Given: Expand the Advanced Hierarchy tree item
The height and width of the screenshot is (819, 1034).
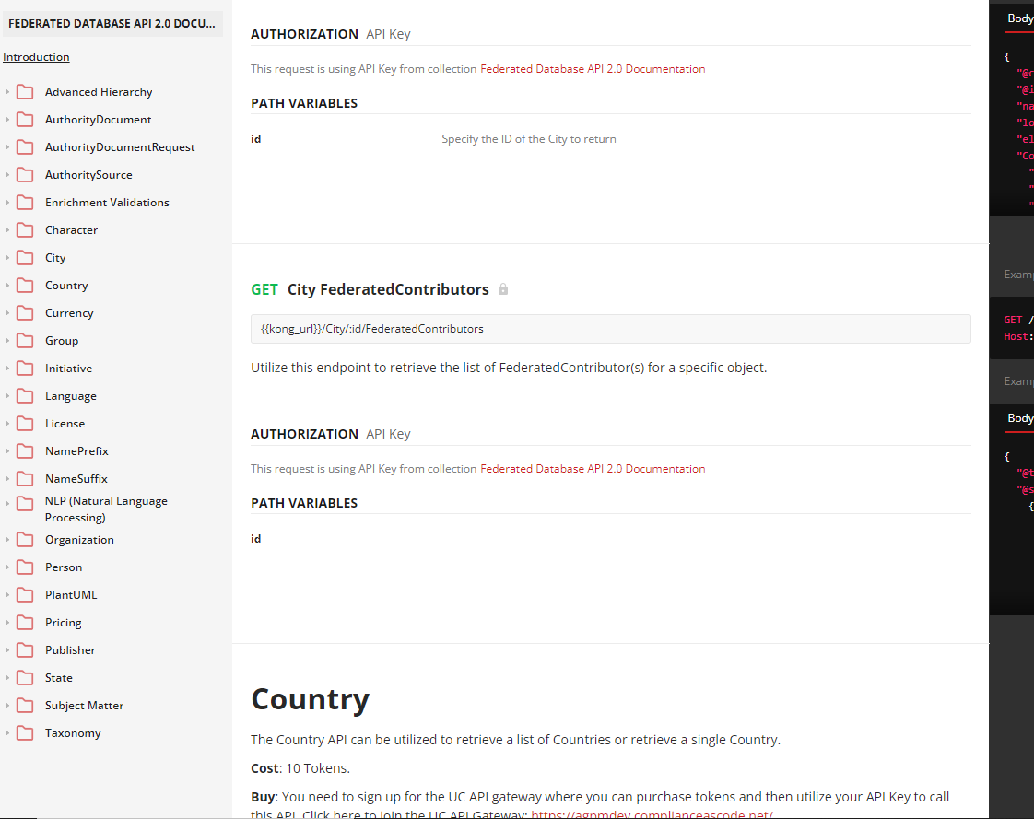Looking at the screenshot, I should tap(9, 91).
